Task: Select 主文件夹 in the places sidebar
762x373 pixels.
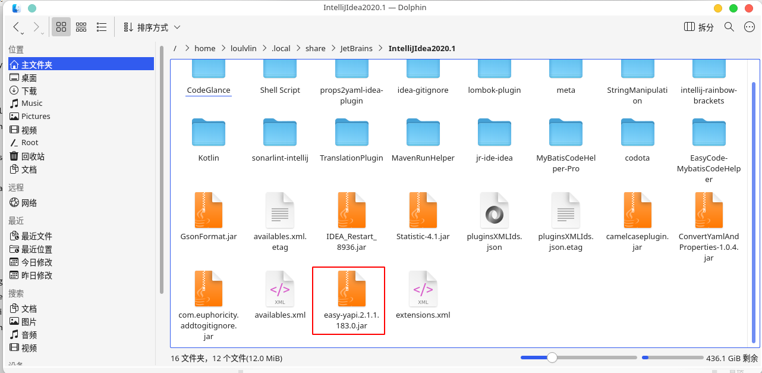Action: (81, 64)
